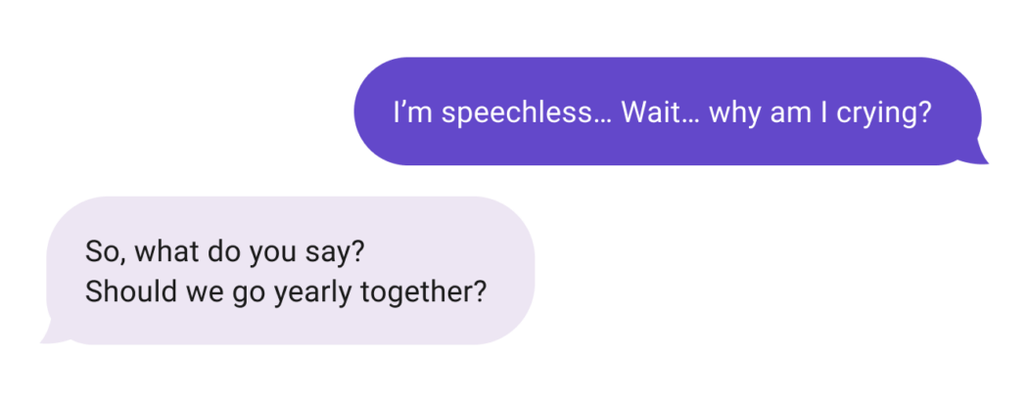Click the word "I'm" in the sent message

411,112
